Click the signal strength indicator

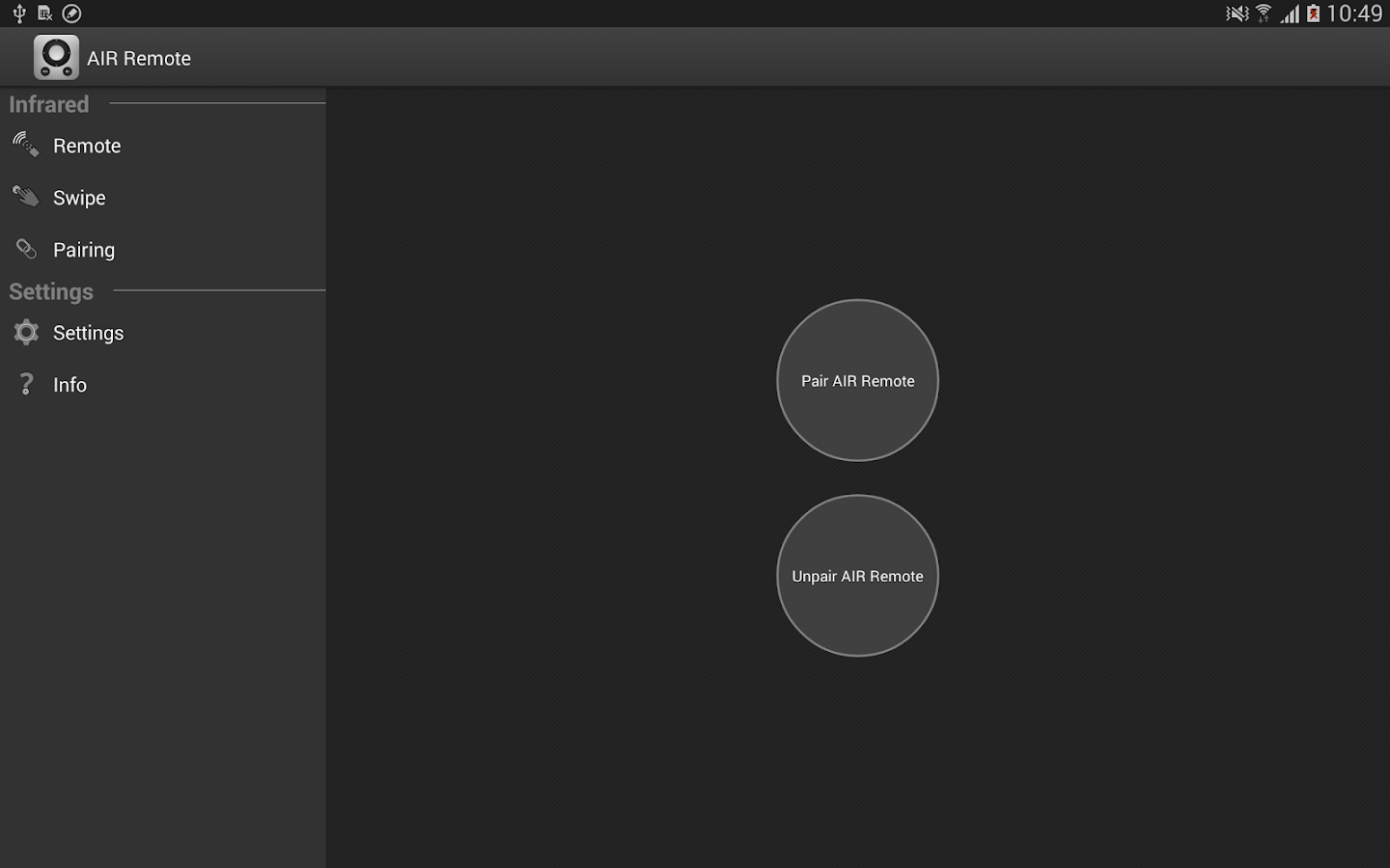(1291, 14)
